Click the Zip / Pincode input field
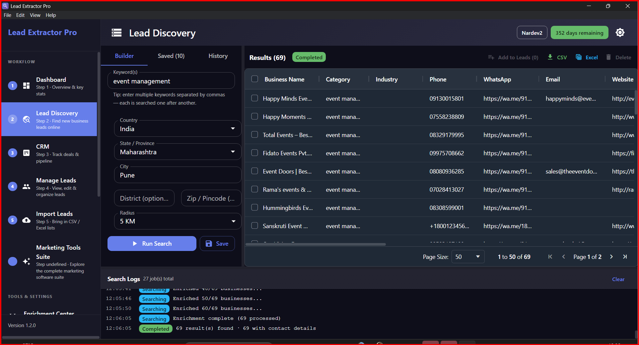The height and width of the screenshot is (345, 639). coord(211,198)
